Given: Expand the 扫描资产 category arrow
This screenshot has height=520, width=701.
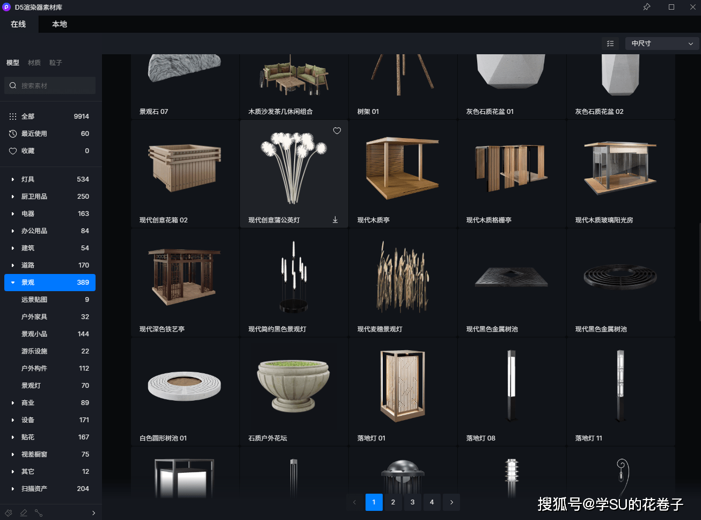Looking at the screenshot, I should click(13, 489).
